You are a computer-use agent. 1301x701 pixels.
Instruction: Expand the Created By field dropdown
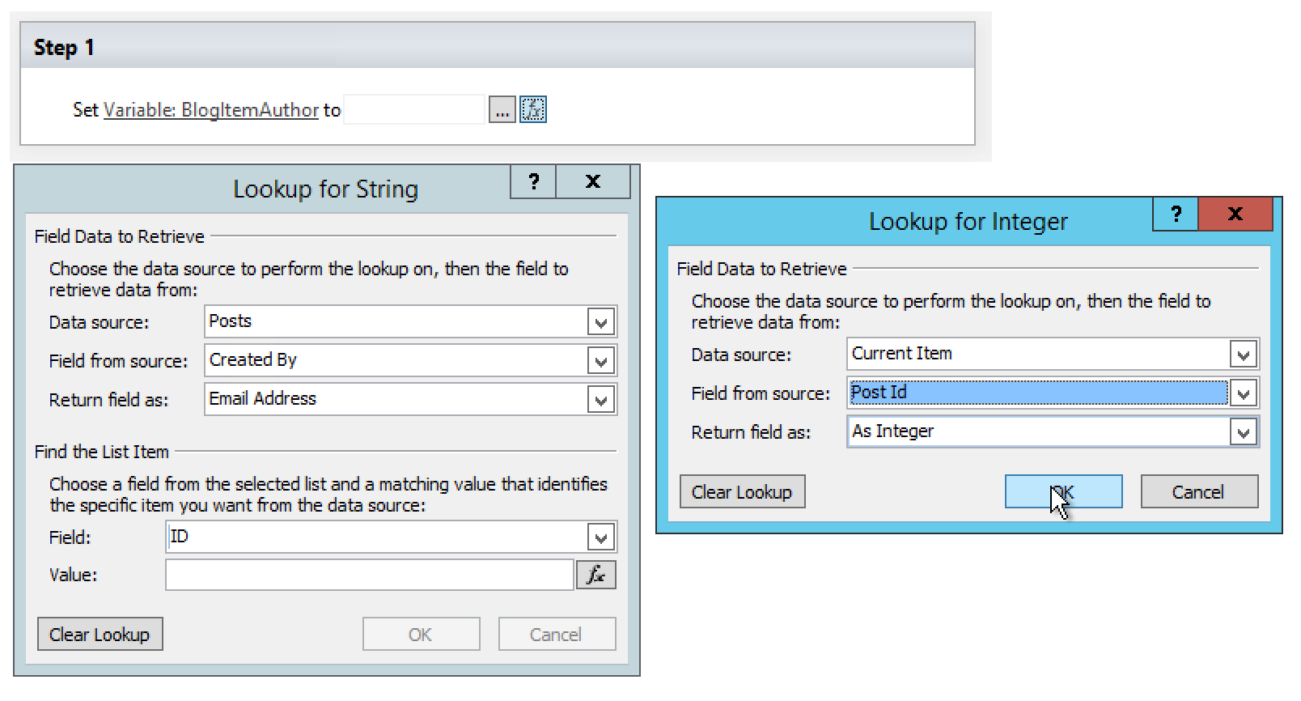click(600, 361)
